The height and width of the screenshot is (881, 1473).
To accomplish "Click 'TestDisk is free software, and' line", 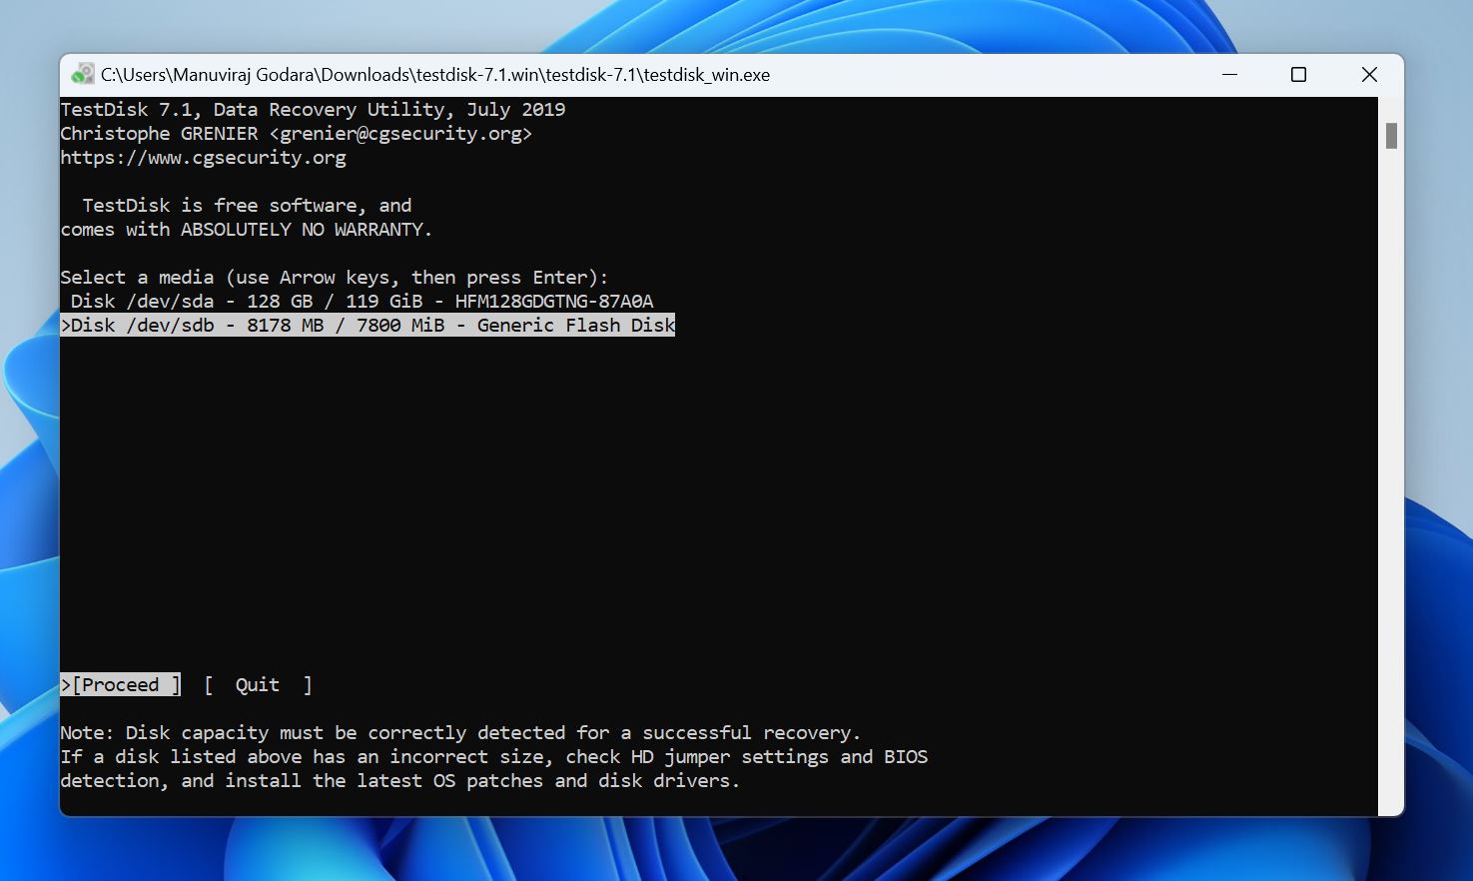I will coord(247,206).
